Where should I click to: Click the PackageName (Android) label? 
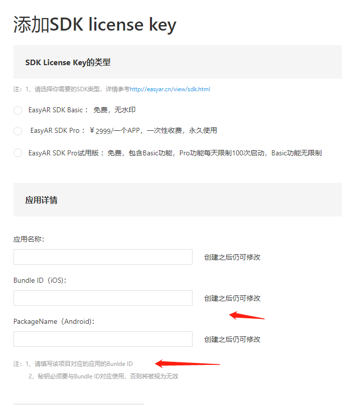(54, 321)
